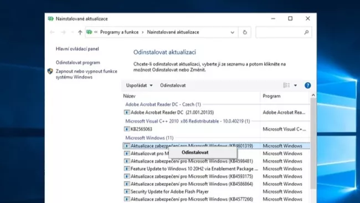Image resolution: width=360 pixels, height=203 pixels.
Task: Click Programy a funkce breadcrumb
Action: 120,32
